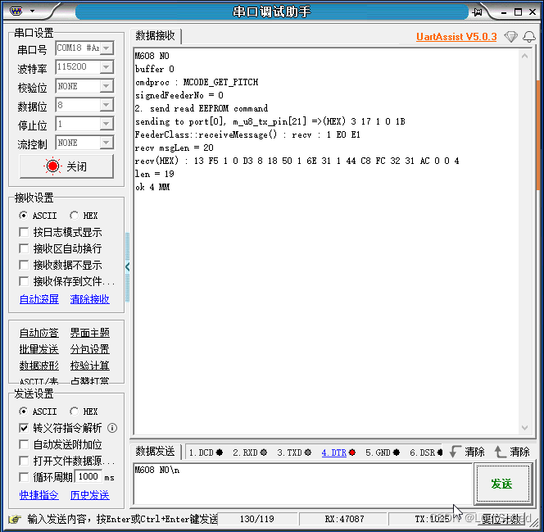This screenshot has width=544, height=532.
Task: Enable 接收数据不显示 checkbox
Action: (x=24, y=265)
